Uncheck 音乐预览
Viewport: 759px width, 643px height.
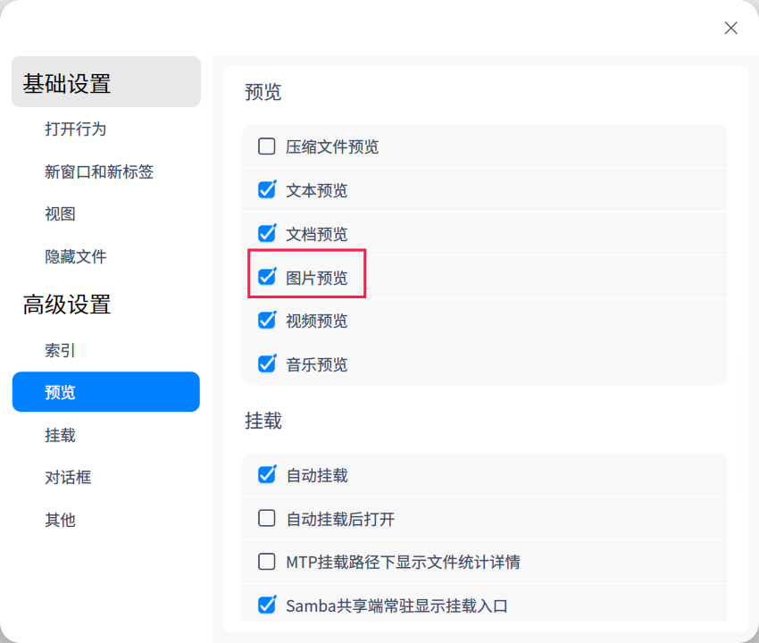coord(266,363)
